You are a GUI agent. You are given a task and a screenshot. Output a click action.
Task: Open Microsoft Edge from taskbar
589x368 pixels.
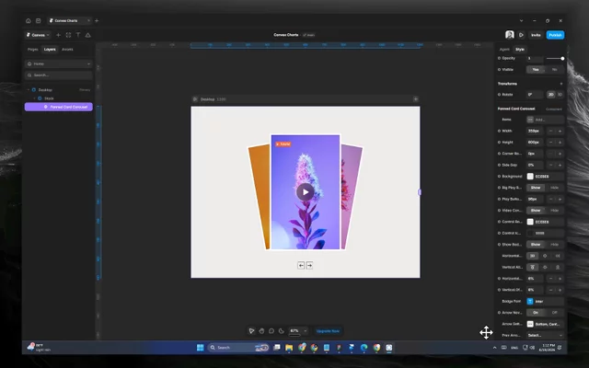pyautogui.click(x=364, y=348)
